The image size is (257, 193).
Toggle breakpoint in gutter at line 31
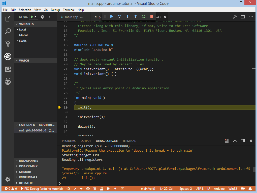(59, 117)
